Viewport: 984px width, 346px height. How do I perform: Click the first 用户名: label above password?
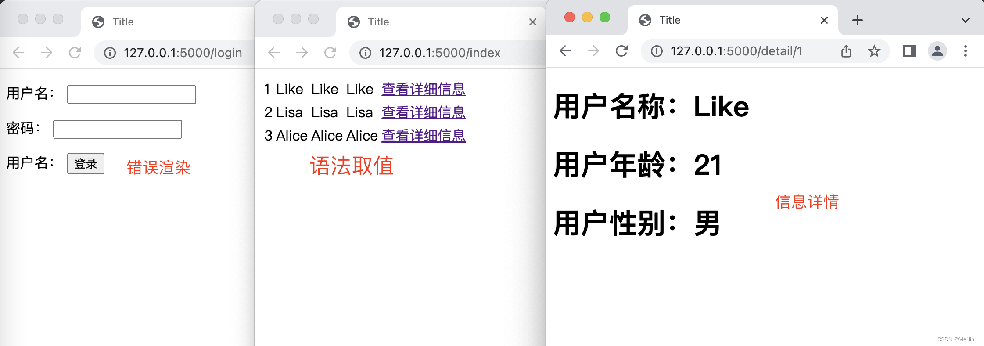coord(30,94)
